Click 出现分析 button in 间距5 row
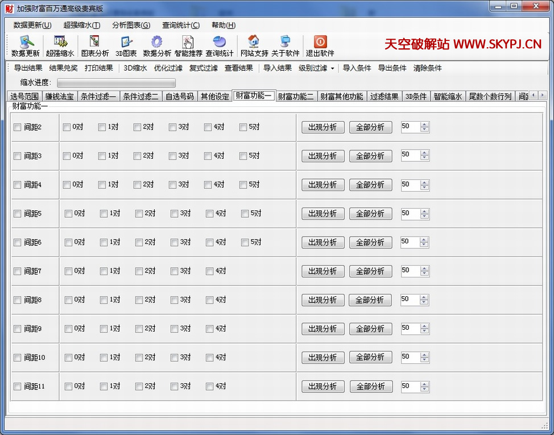The height and width of the screenshot is (435, 554). coord(323,214)
